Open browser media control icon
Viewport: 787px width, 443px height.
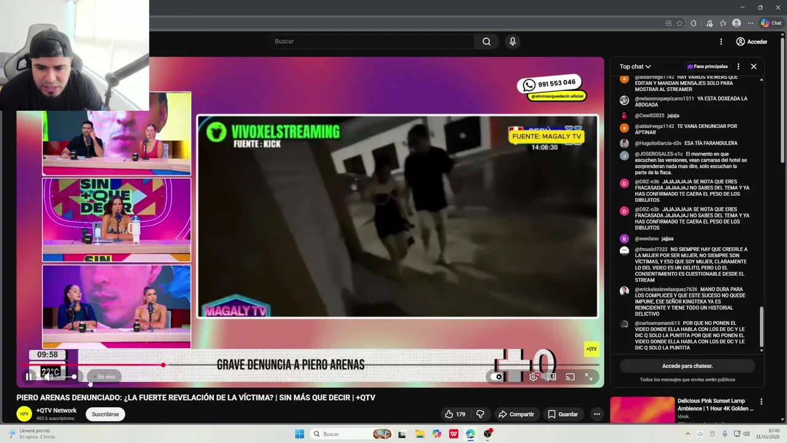[x=709, y=23]
